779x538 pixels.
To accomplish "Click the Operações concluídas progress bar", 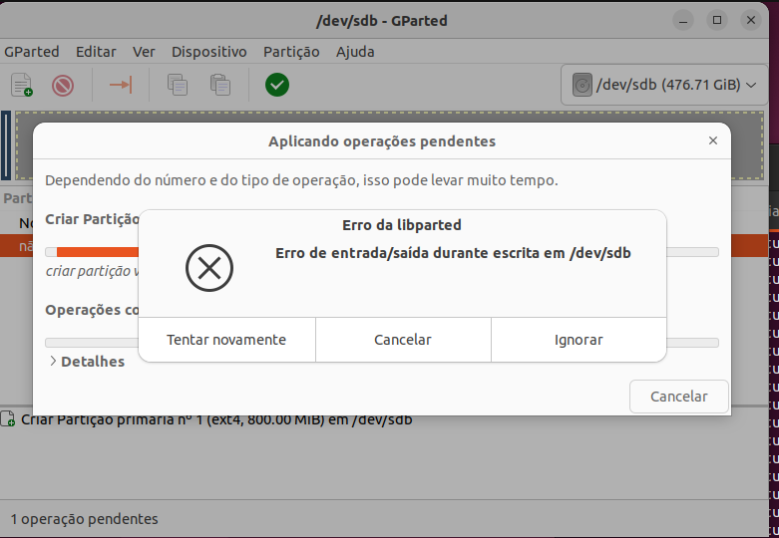I will 92,343.
